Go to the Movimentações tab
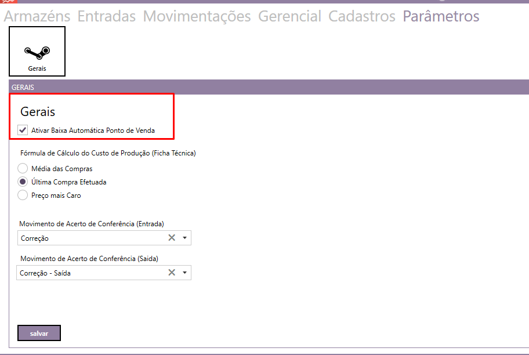529x355 pixels. [x=197, y=16]
